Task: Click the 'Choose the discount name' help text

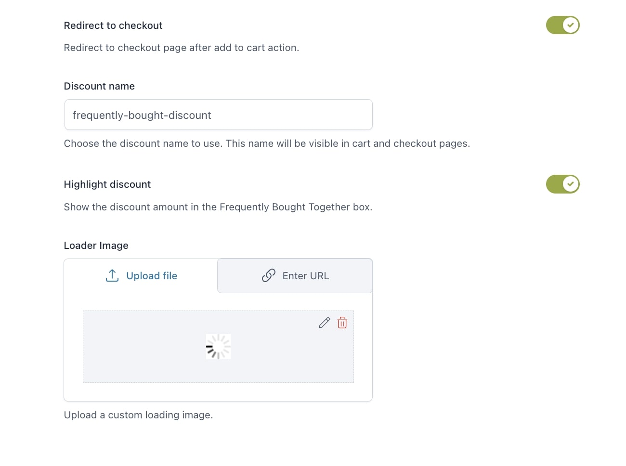Action: (267, 143)
